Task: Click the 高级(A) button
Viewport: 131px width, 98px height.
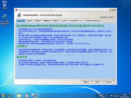Action: click(x=86, y=82)
